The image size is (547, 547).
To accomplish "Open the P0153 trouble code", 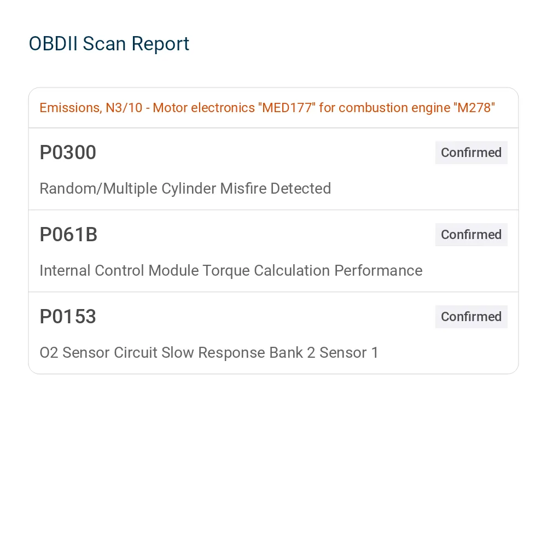I will point(68,316).
